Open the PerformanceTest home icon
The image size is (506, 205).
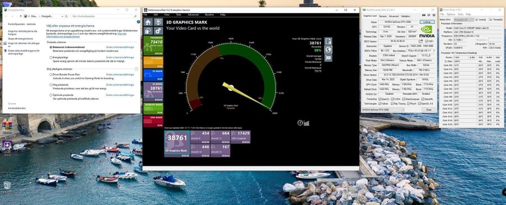[x=148, y=22]
